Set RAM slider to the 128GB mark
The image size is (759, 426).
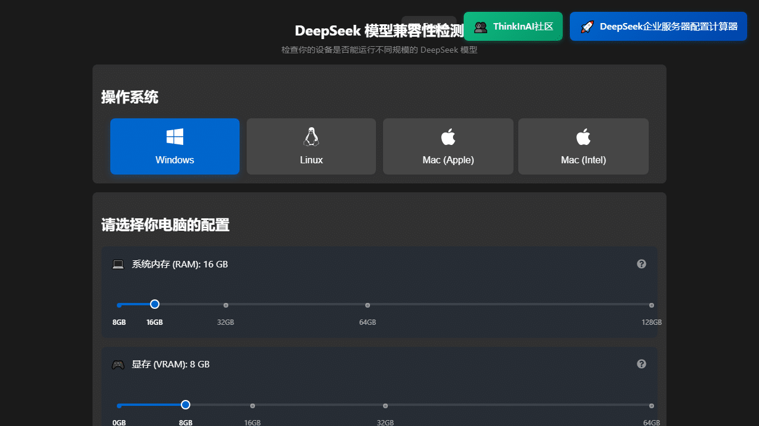pos(652,305)
